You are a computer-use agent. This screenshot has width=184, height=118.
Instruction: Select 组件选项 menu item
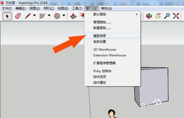[113, 77]
